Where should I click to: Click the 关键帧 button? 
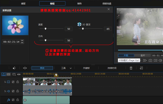[86, 68]
